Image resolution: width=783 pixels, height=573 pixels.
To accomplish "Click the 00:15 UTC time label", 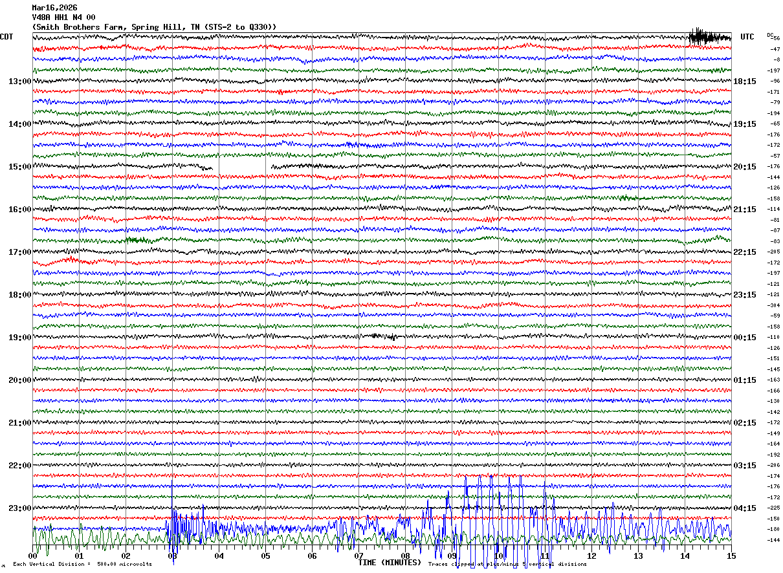I will (745, 338).
